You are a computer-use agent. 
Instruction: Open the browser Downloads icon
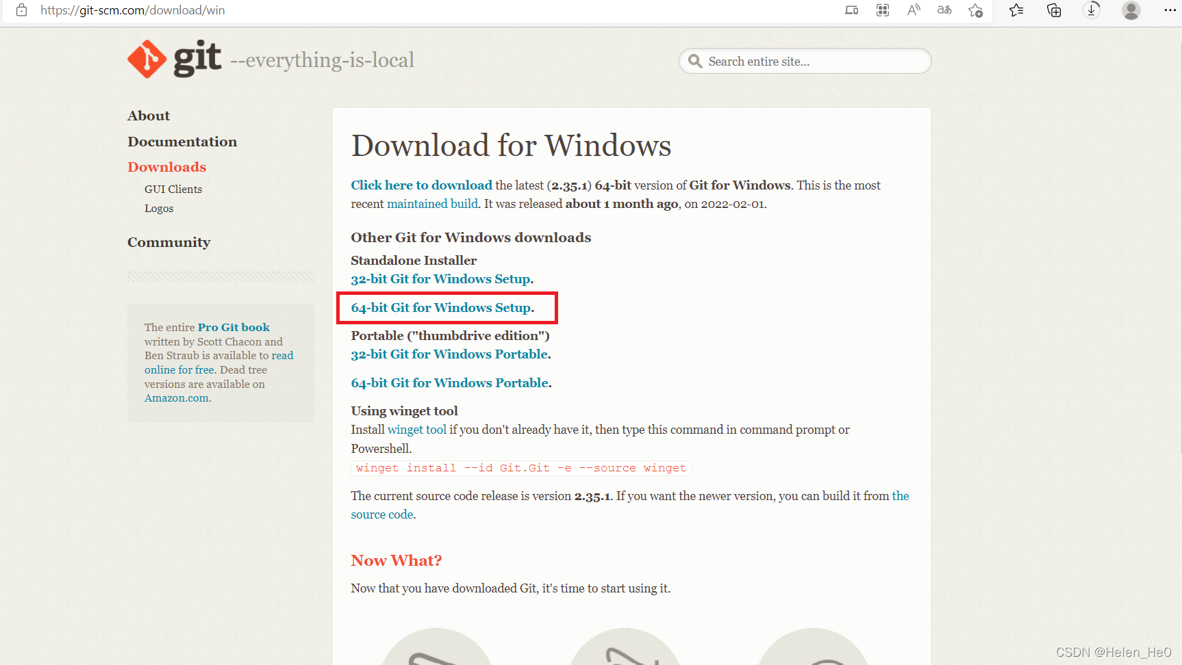click(1092, 10)
